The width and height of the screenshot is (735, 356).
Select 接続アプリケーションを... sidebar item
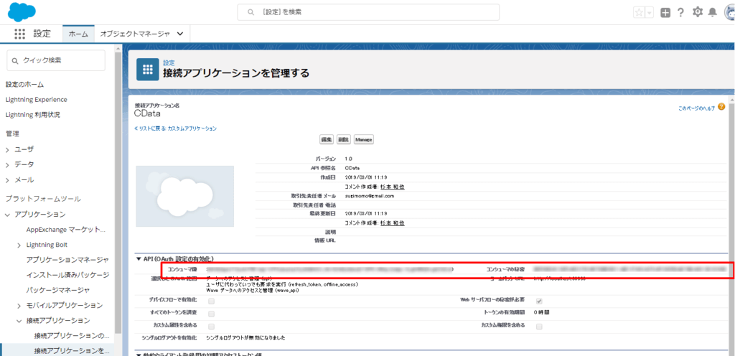(72, 350)
